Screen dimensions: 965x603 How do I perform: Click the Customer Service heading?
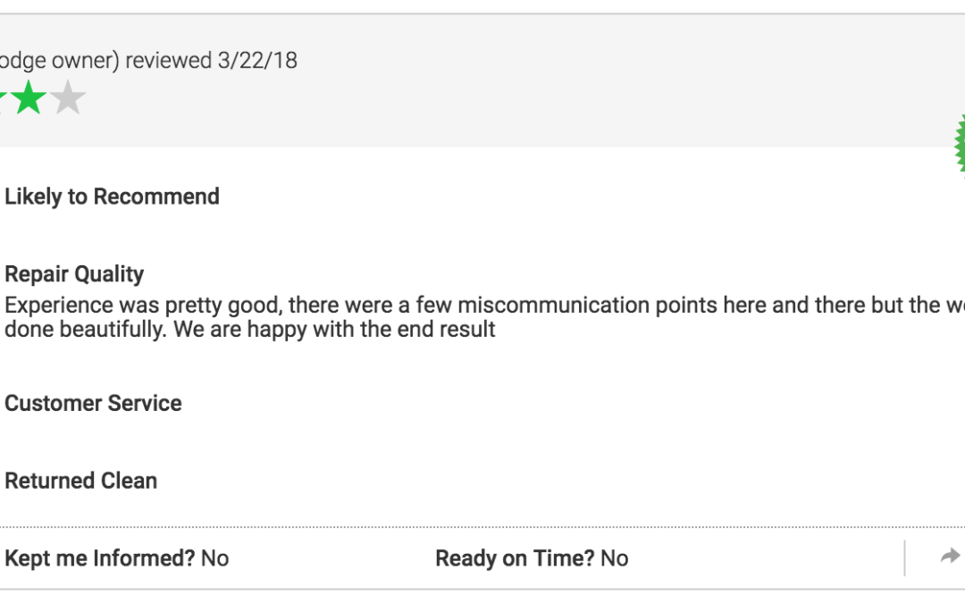coord(93,404)
